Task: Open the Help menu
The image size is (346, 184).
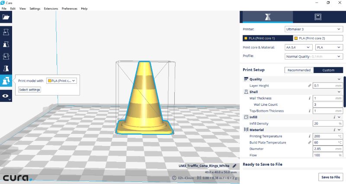Action: (84, 9)
